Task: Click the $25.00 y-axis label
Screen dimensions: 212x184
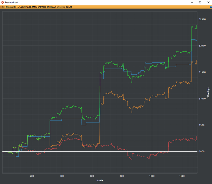Action: [202, 19]
